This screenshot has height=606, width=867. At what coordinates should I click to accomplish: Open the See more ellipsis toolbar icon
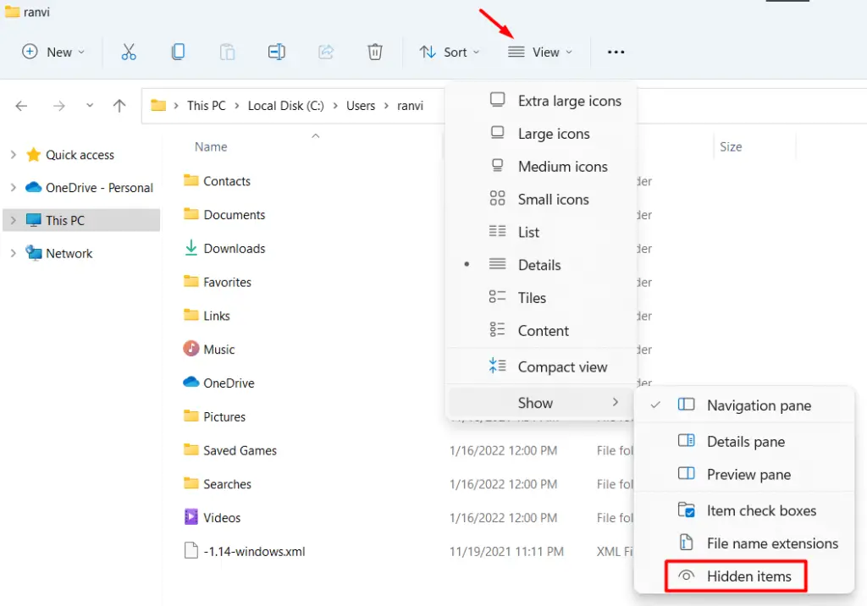[x=616, y=52]
